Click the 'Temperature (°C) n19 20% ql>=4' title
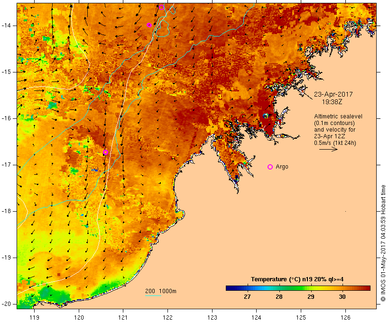The height and width of the screenshot is (322, 389). tap(297, 279)
